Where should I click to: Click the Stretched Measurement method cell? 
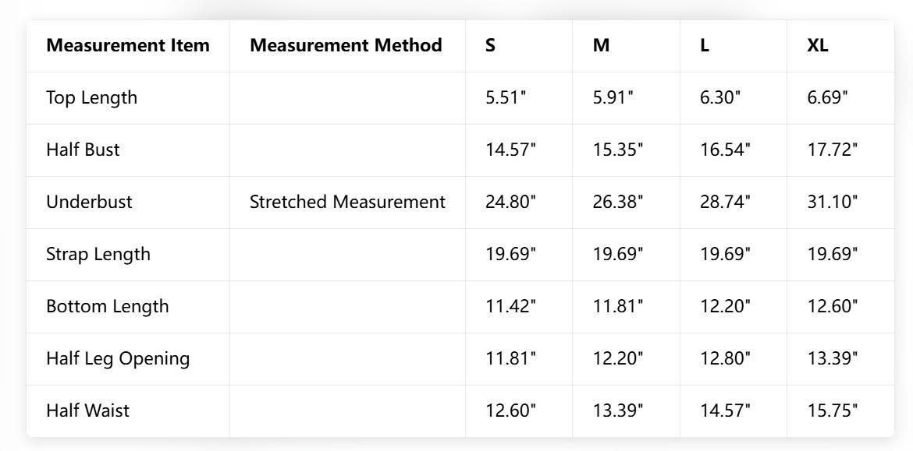click(x=347, y=202)
